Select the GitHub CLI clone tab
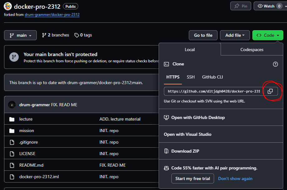Image resolution: width=287 pixels, height=190 pixels. point(212,77)
